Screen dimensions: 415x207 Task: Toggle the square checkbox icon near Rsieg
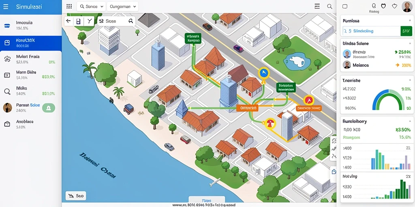coord(345,6)
